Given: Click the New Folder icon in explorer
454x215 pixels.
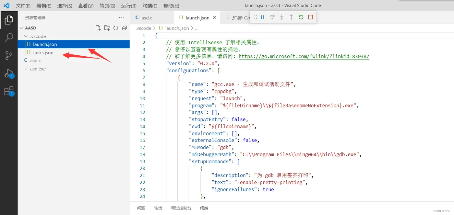Looking at the screenshot, I should 107,28.
